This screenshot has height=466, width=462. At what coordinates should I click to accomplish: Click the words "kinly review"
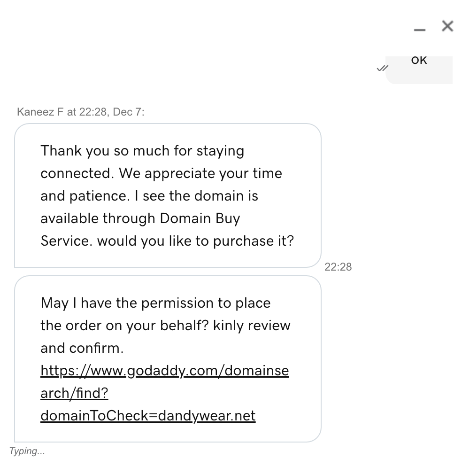pos(252,326)
